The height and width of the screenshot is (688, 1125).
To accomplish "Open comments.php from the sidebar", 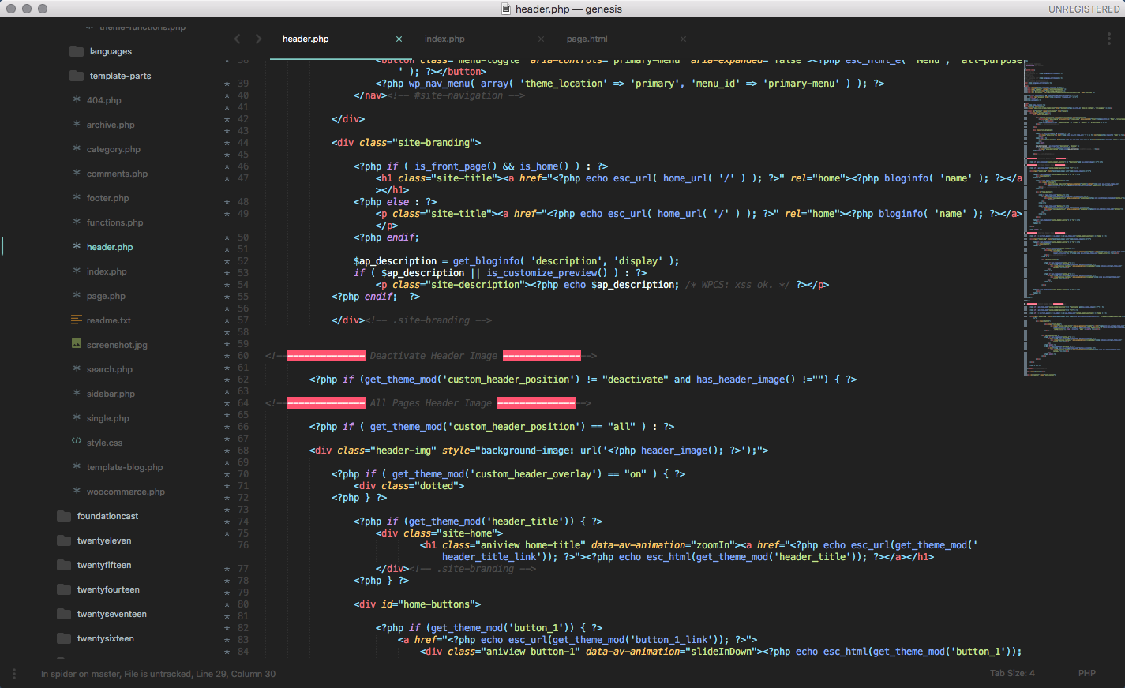I will [x=117, y=174].
